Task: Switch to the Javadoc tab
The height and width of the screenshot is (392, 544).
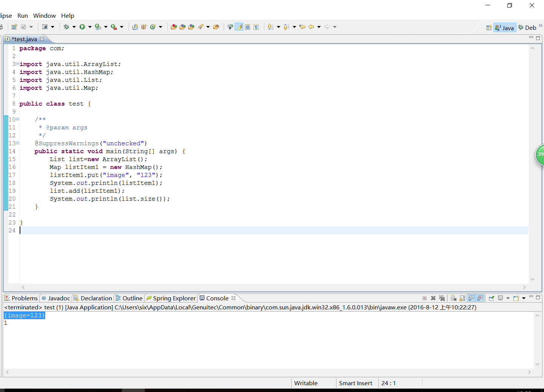Action: (56, 298)
